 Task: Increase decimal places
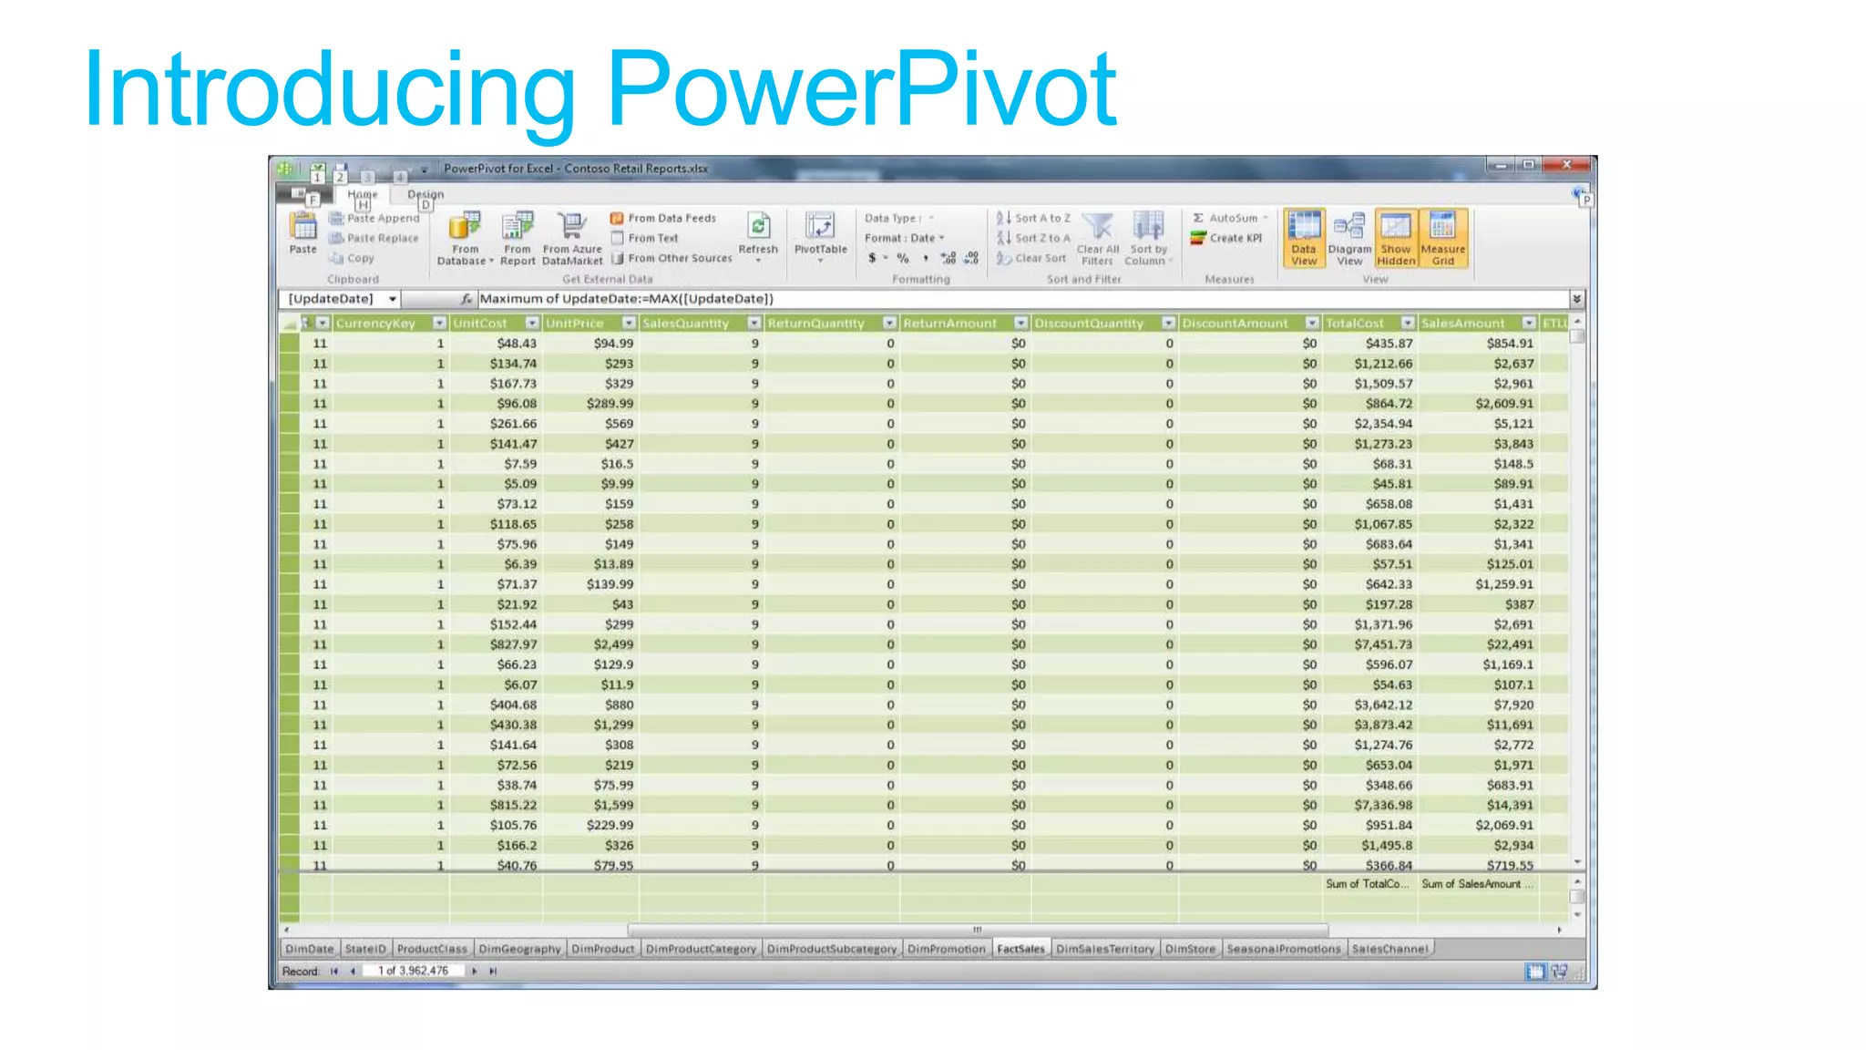tap(948, 259)
